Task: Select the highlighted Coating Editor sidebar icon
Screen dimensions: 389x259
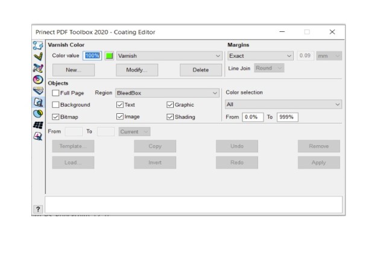Action: (x=38, y=102)
